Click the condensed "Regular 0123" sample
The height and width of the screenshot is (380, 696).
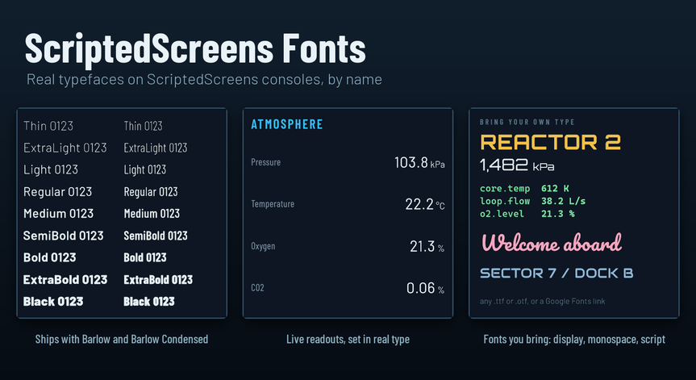click(x=151, y=192)
